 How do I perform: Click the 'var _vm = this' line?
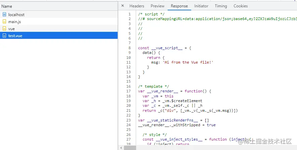tap(158, 96)
